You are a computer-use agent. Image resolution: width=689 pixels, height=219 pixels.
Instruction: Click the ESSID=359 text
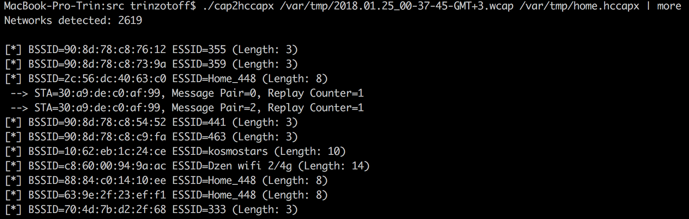pyautogui.click(x=199, y=64)
